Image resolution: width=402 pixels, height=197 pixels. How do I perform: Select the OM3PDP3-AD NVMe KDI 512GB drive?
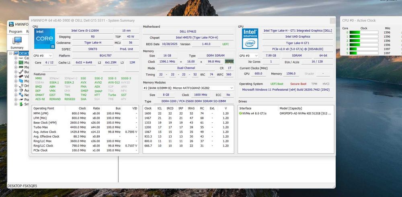pos(285,113)
